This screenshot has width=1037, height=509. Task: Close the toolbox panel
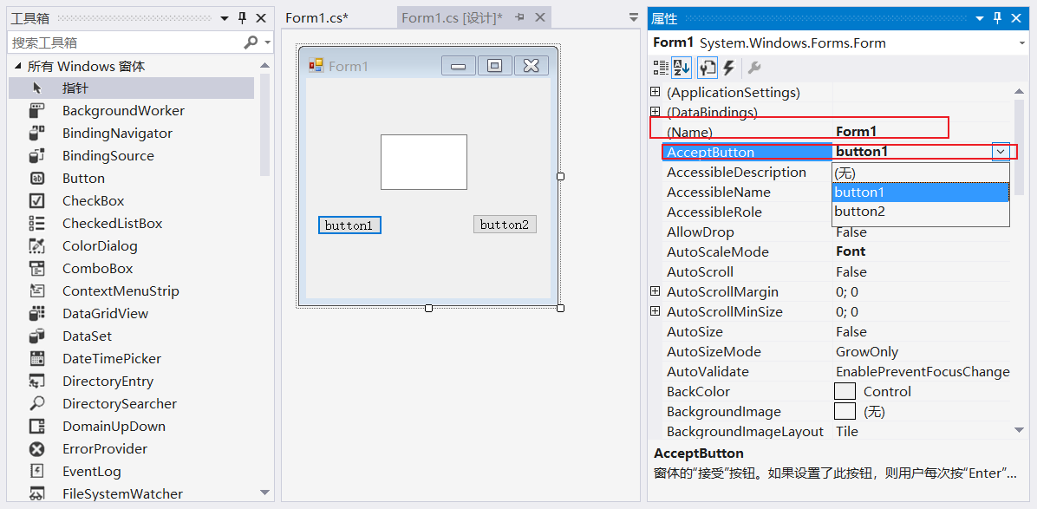(261, 18)
